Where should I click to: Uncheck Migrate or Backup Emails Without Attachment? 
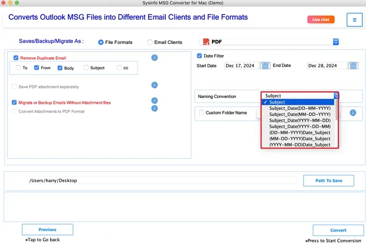14,103
